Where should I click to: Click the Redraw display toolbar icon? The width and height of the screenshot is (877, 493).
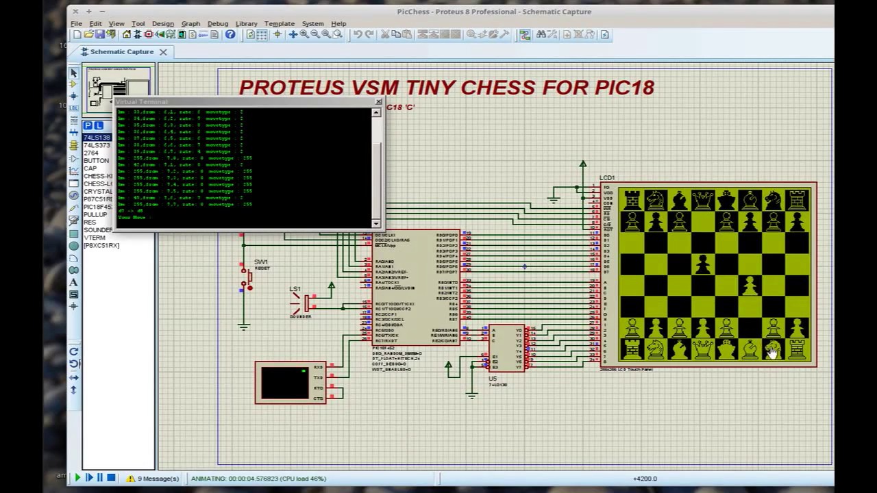pyautogui.click(x=250, y=35)
